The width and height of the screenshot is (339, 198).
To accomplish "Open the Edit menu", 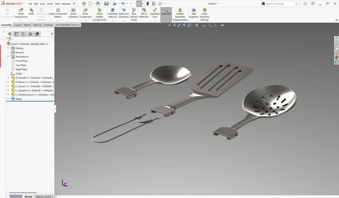I will tap(36, 4).
